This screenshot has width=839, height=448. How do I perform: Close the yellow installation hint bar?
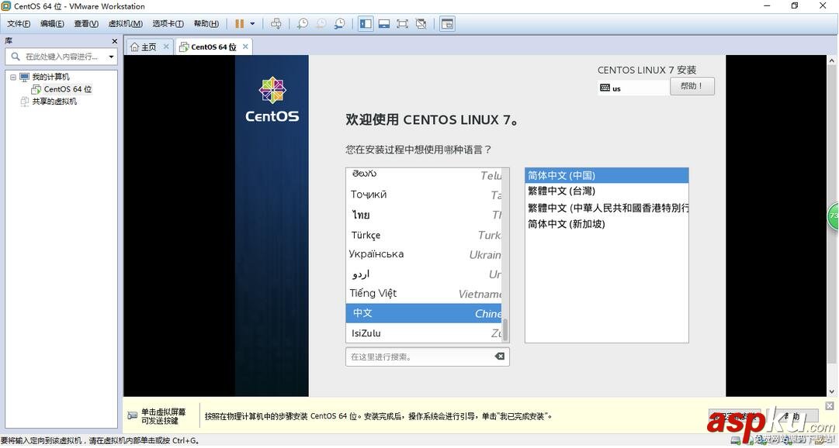click(x=830, y=406)
